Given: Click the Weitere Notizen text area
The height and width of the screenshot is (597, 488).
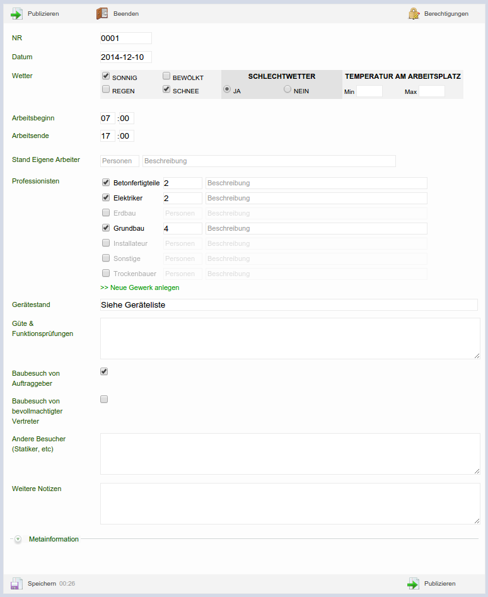Looking at the screenshot, I should click(290, 503).
